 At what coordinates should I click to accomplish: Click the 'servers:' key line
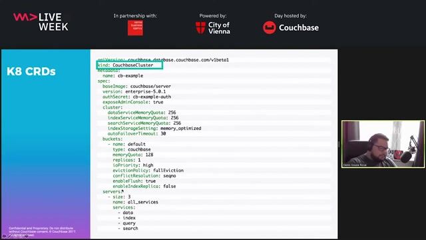112,191
